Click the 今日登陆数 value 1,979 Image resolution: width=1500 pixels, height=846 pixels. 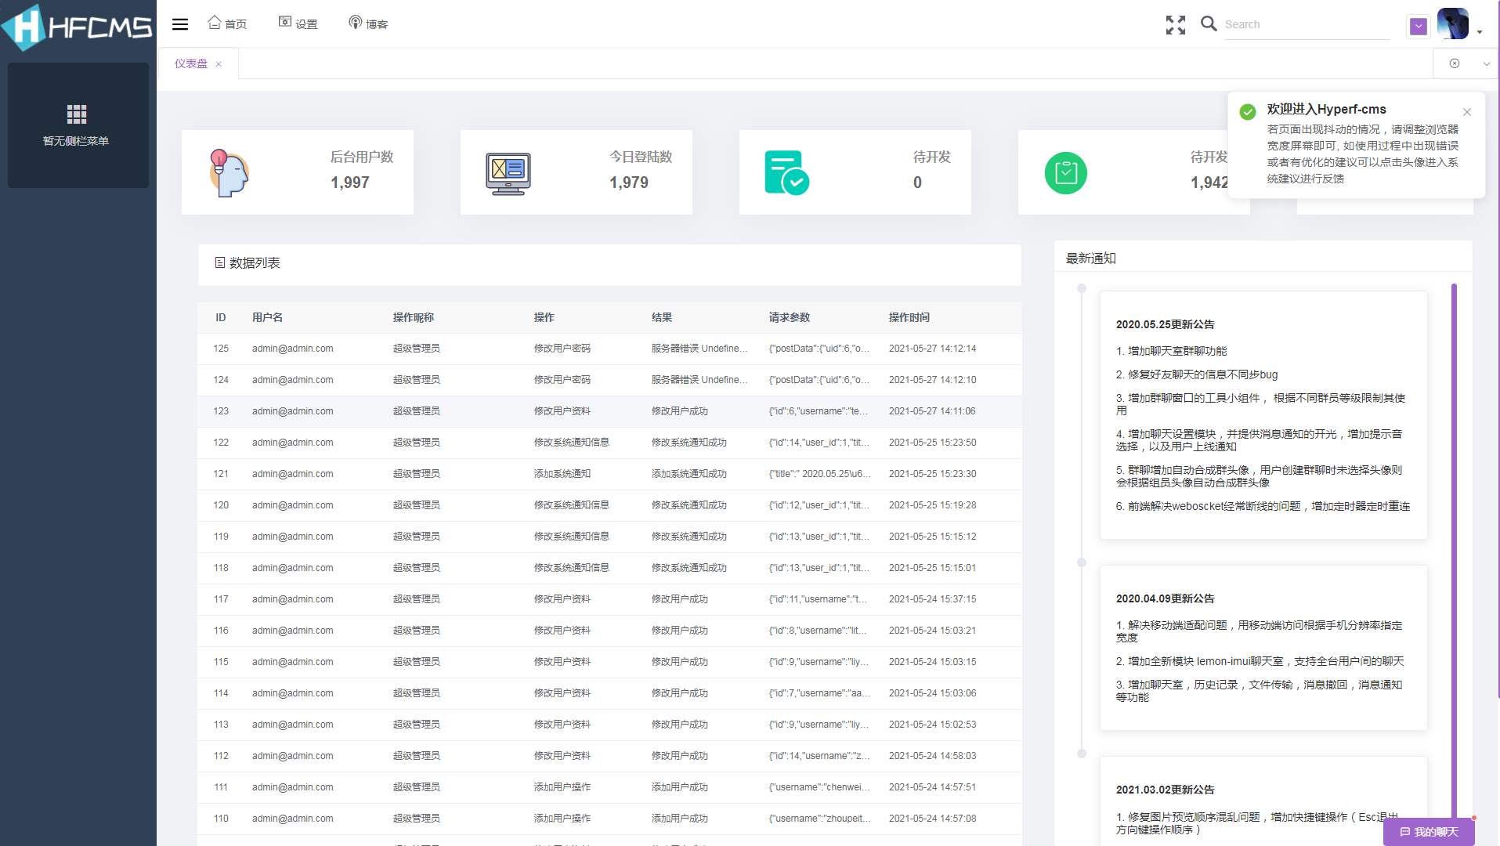pyautogui.click(x=629, y=183)
